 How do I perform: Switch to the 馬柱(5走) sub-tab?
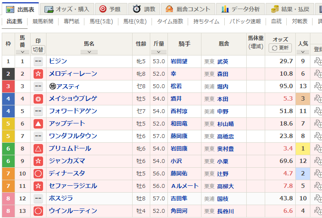pyautogui.click(x=99, y=21)
